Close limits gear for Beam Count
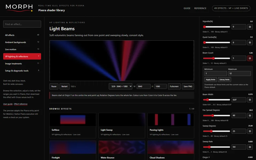 click(x=250, y=58)
